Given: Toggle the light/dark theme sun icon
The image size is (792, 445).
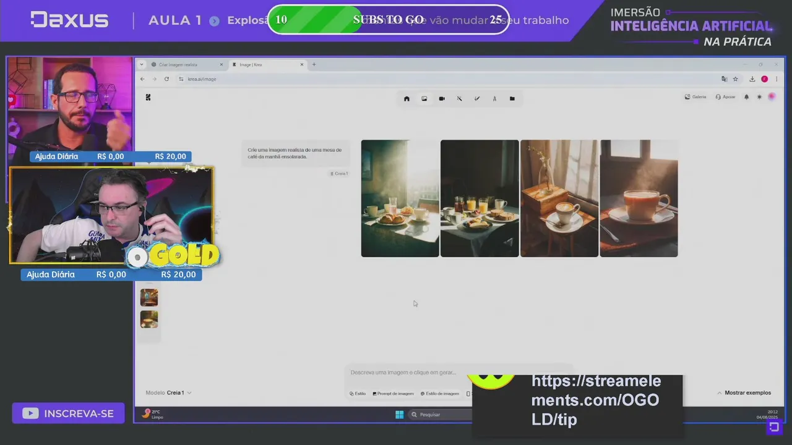Looking at the screenshot, I should tap(760, 97).
